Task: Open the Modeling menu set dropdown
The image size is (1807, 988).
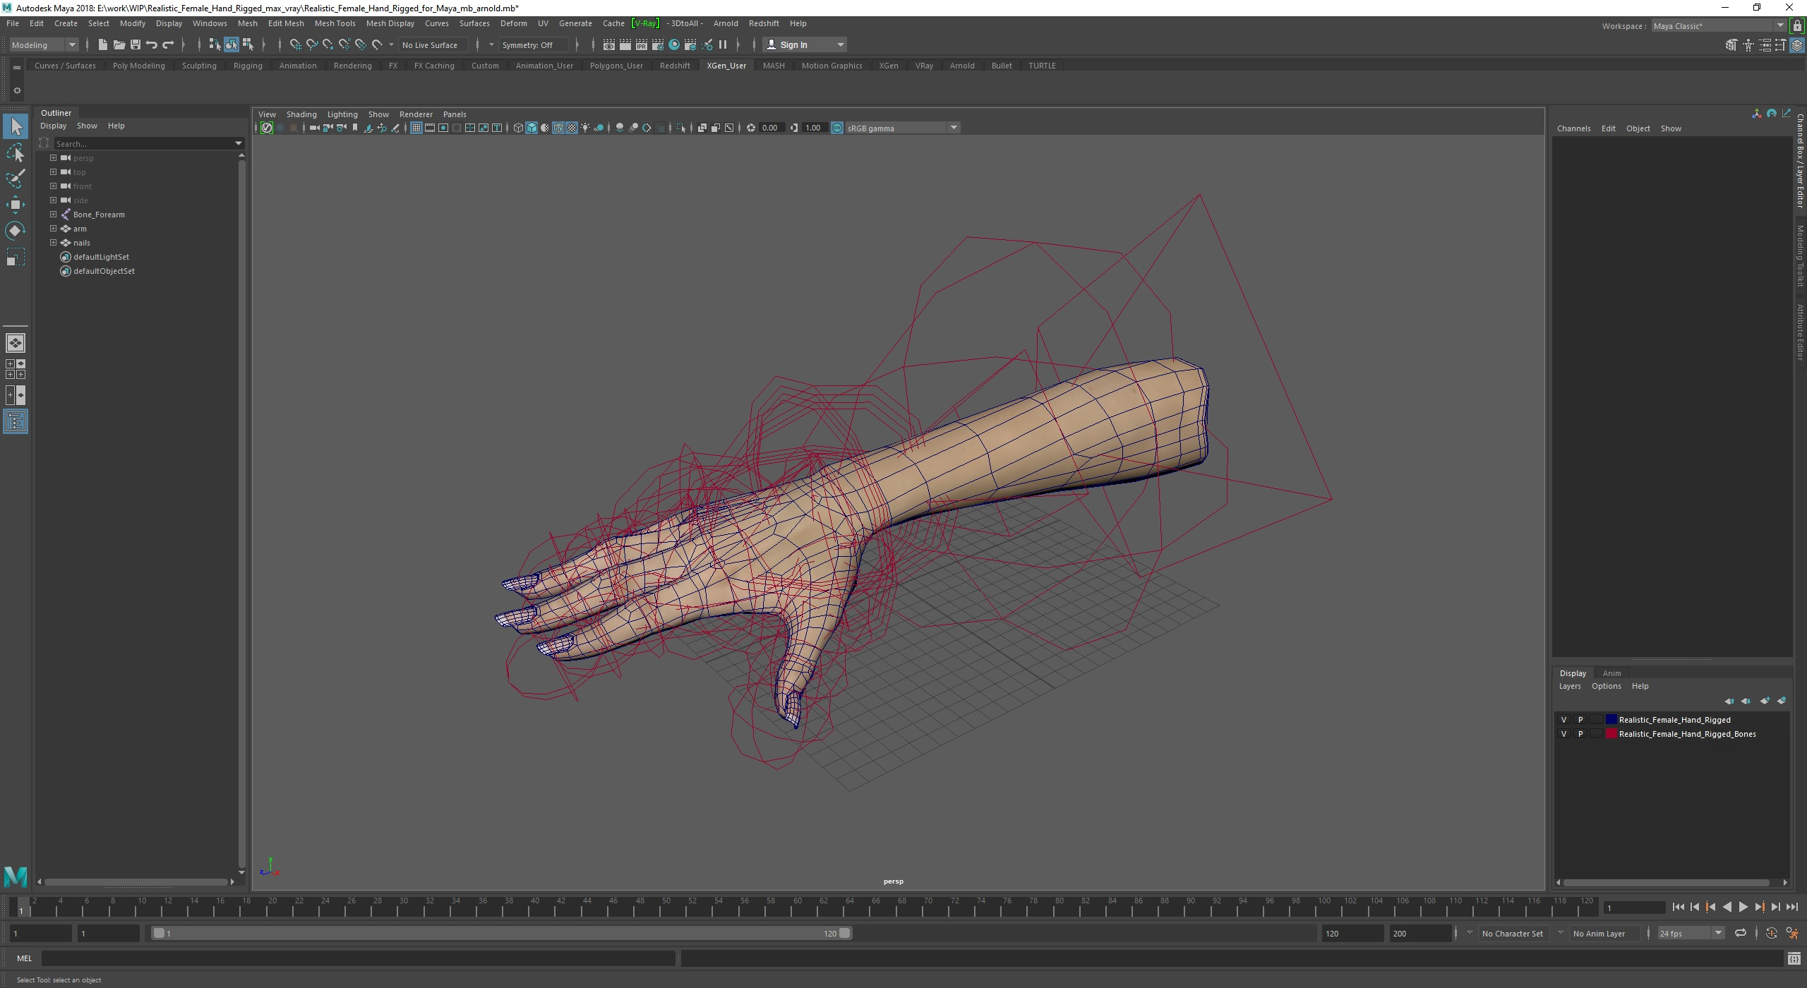Action: tap(44, 44)
